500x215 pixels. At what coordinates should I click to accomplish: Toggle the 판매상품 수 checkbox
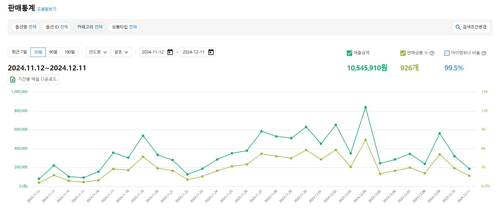coord(403,53)
